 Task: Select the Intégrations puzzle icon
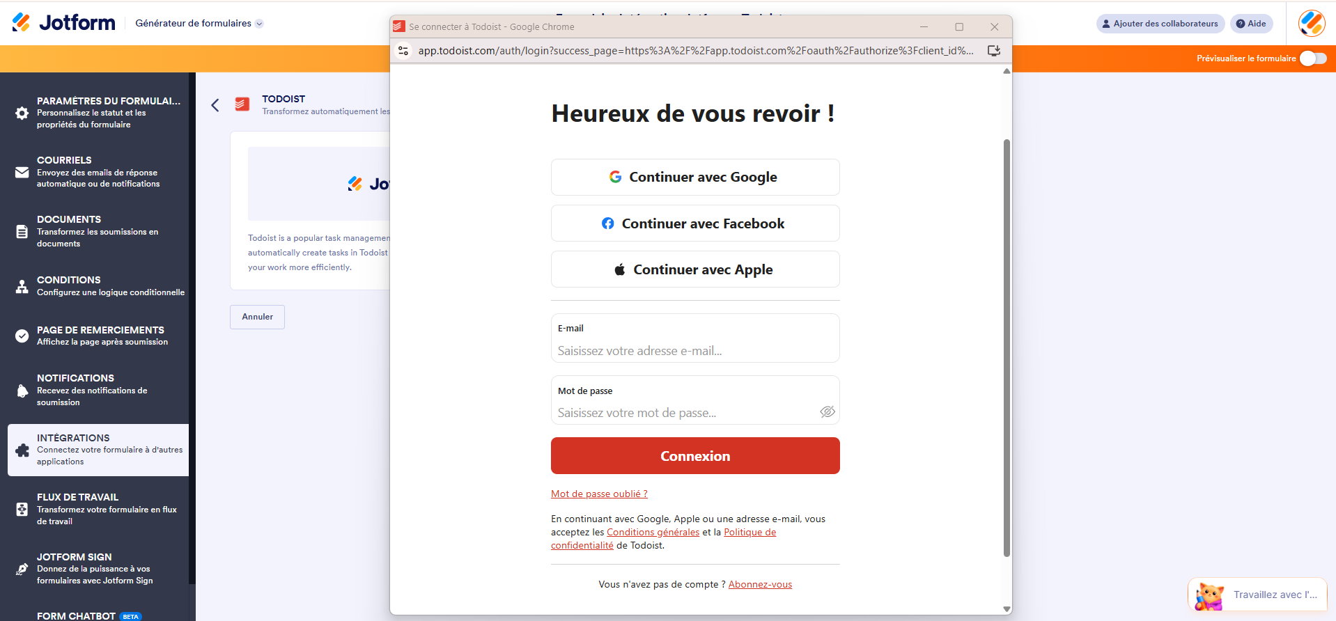click(x=22, y=450)
